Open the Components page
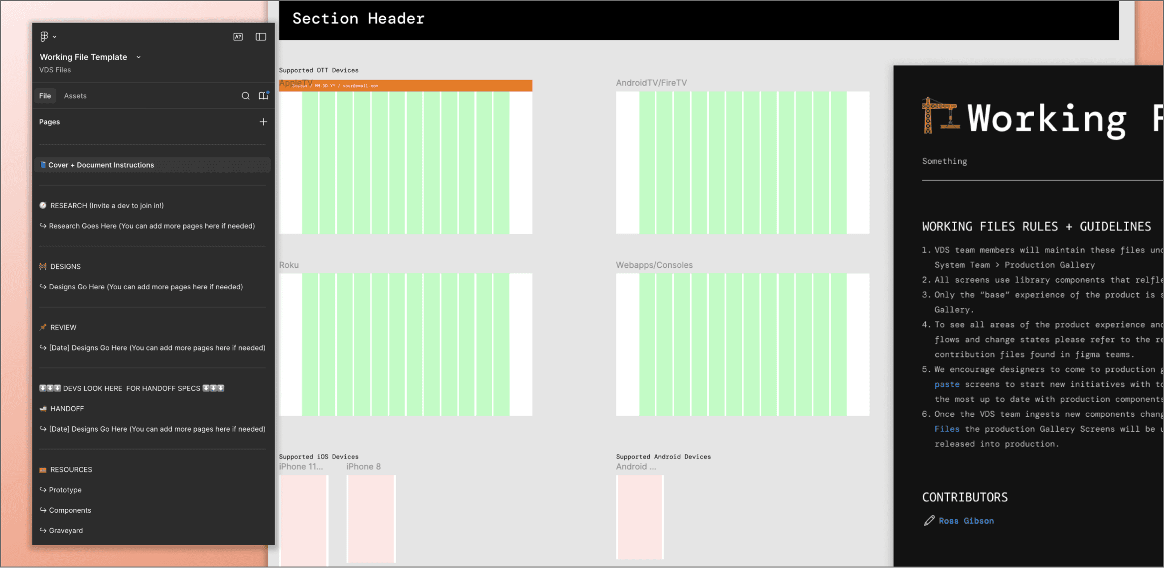Image resolution: width=1164 pixels, height=568 pixels. (70, 510)
